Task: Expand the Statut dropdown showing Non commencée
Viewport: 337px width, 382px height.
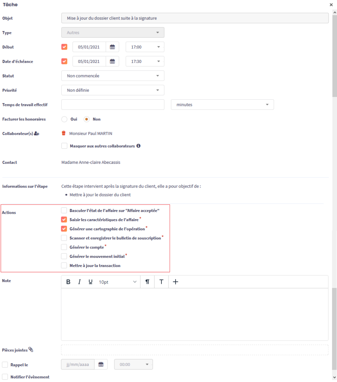Action: pos(112,76)
